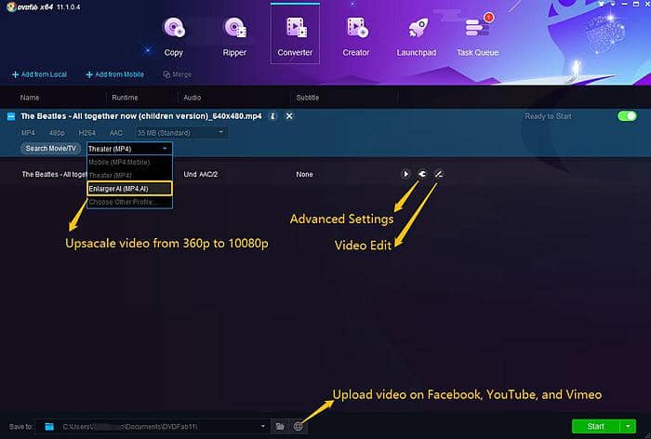This screenshot has height=439, width=651.
Task: Click the blue folder icon beside Save to
Action: [x=49, y=427]
